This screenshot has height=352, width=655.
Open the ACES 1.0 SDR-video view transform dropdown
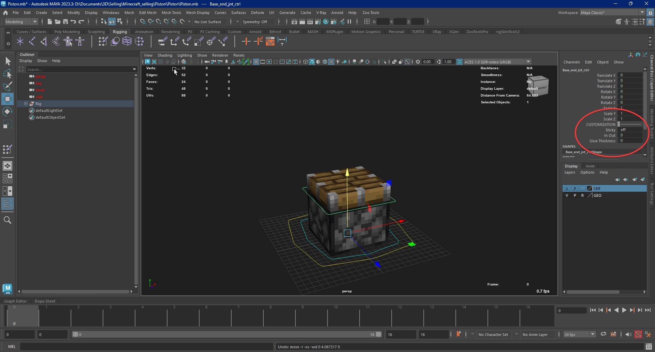click(x=497, y=62)
